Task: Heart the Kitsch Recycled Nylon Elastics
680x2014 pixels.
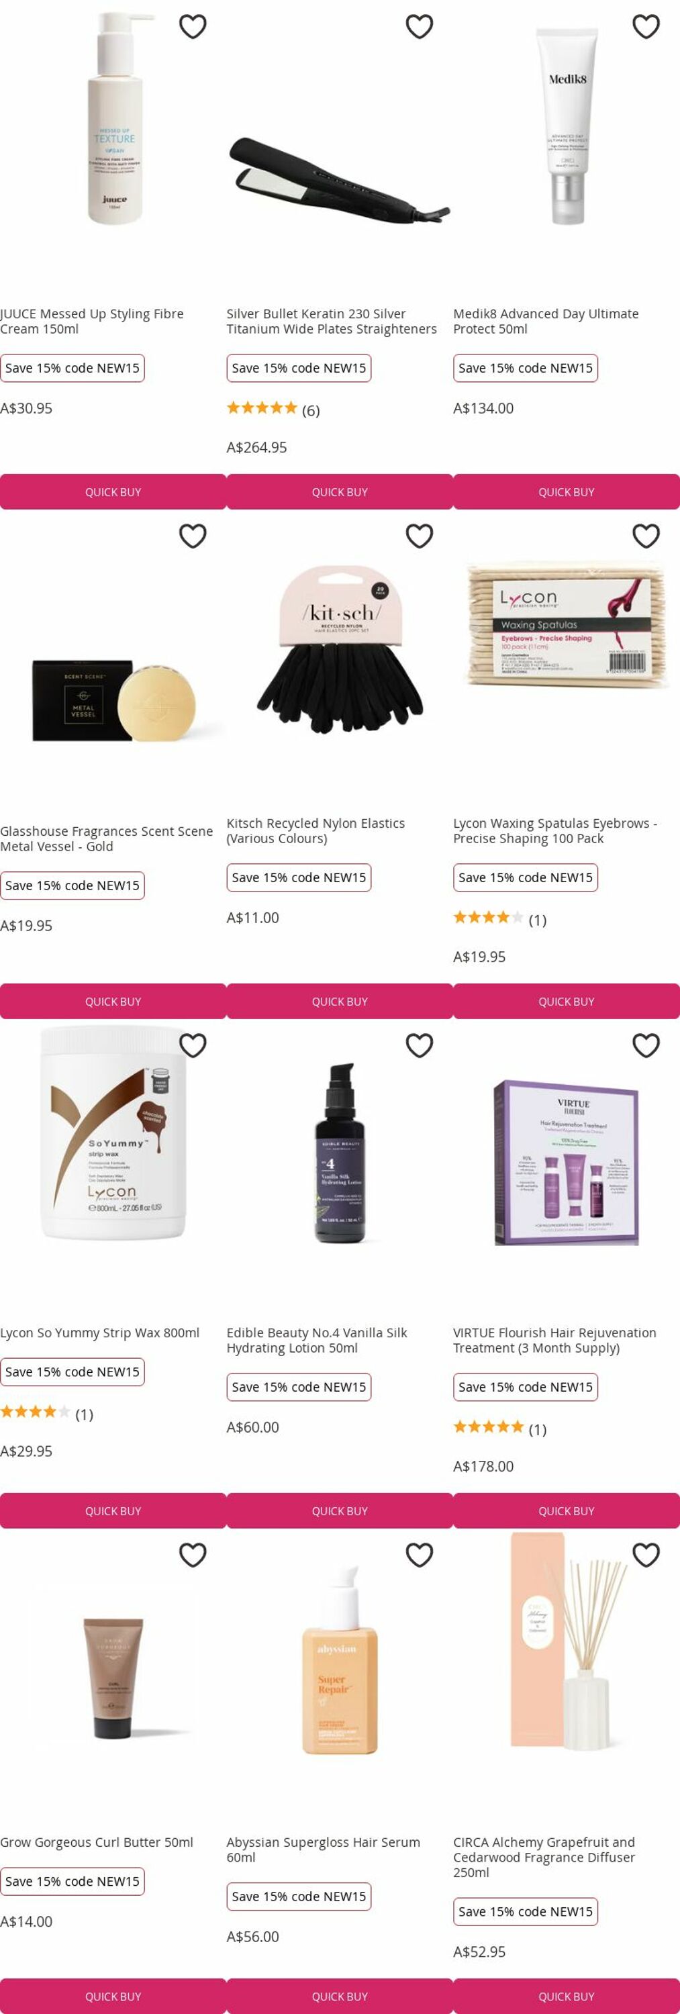Action: (420, 536)
